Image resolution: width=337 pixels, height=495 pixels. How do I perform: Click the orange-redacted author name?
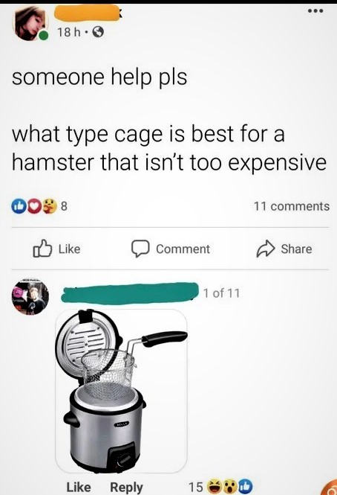coord(87,13)
